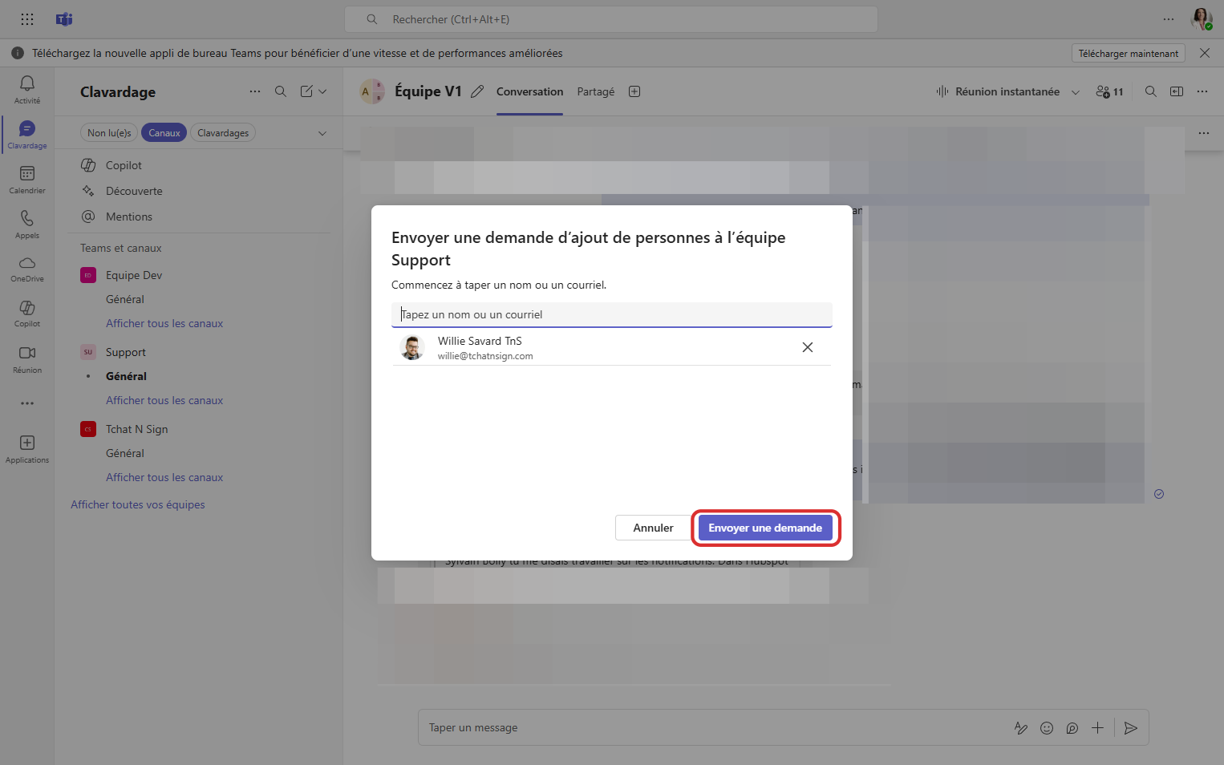Screen dimensions: 1224x765
Task: Start a Réunion instantanée
Action: point(999,91)
